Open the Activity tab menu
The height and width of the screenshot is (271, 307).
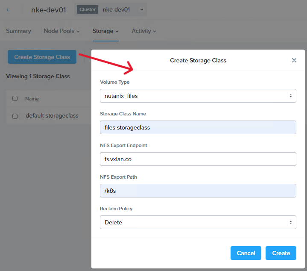pos(143,31)
